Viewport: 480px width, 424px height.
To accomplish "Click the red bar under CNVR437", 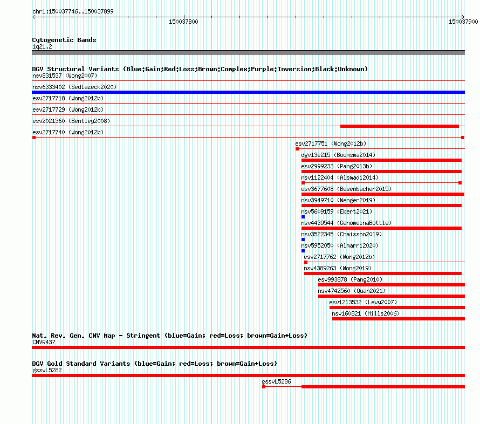I will click(x=248, y=347).
